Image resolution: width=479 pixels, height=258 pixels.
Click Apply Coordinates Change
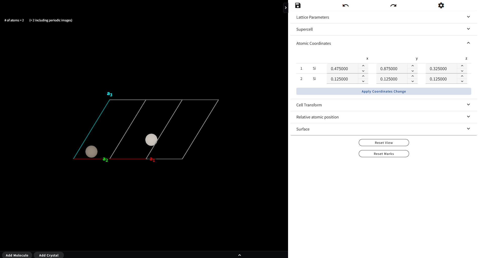pos(384,91)
